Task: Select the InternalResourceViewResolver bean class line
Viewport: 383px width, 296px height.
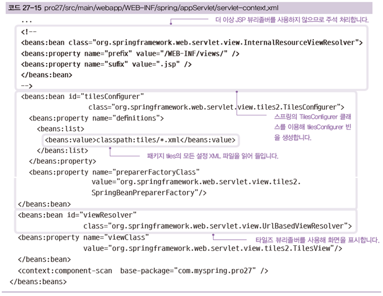Action: tap(191, 43)
